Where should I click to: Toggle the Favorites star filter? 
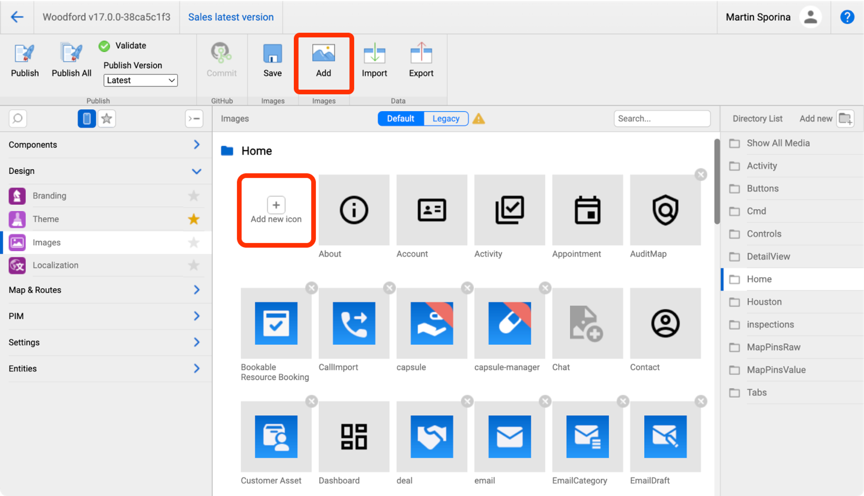coord(107,119)
